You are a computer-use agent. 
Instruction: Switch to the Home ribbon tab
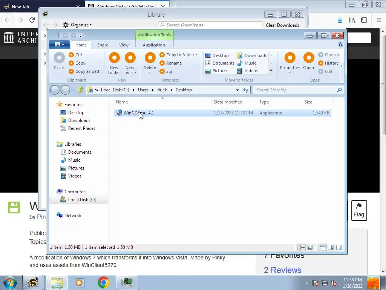pyautogui.click(x=81, y=45)
